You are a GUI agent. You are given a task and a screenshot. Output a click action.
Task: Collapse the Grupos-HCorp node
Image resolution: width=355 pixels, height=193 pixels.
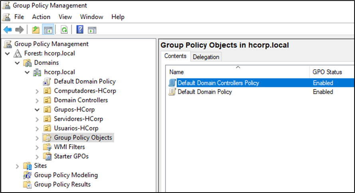(x=37, y=109)
